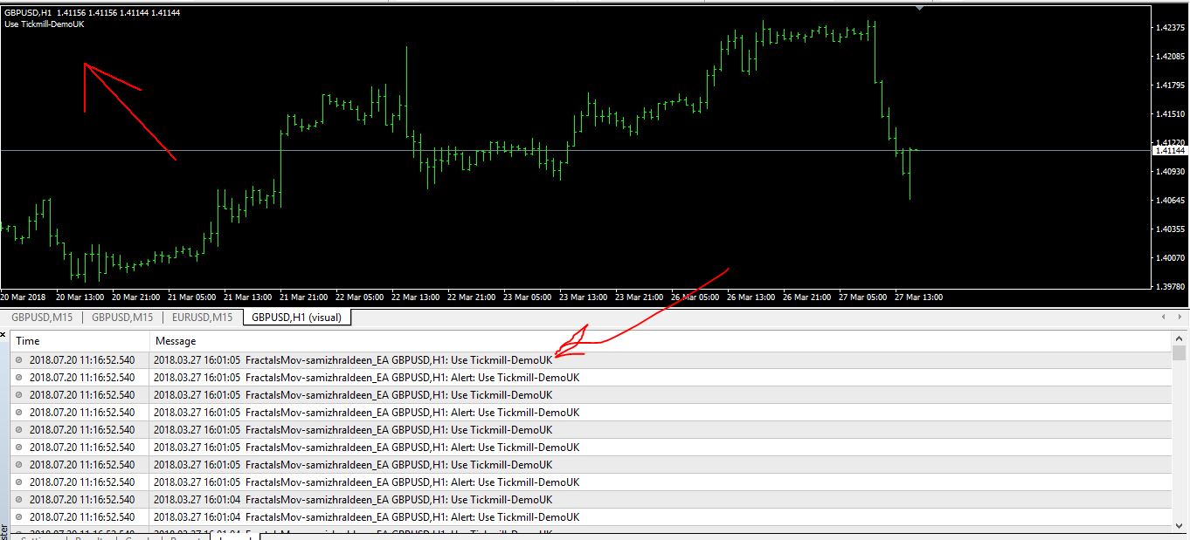Click the Message column header
Screen dimensions: 1190x540
click(660, 341)
